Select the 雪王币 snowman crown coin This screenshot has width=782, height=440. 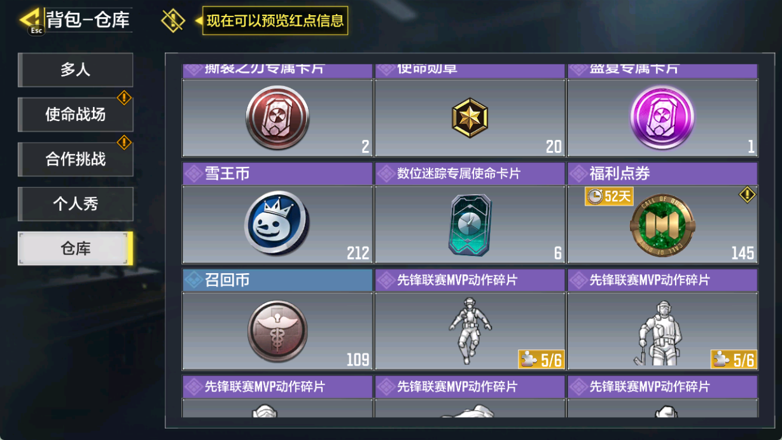pyautogui.click(x=277, y=224)
